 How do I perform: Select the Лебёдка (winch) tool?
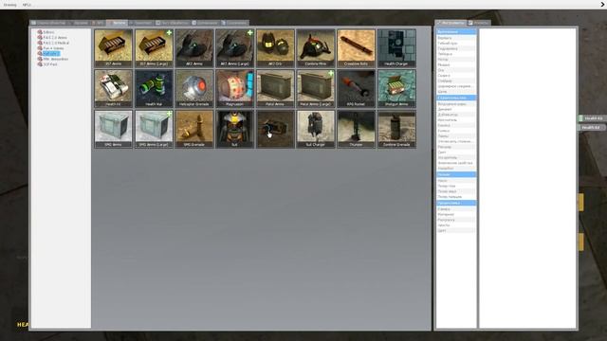click(456, 54)
